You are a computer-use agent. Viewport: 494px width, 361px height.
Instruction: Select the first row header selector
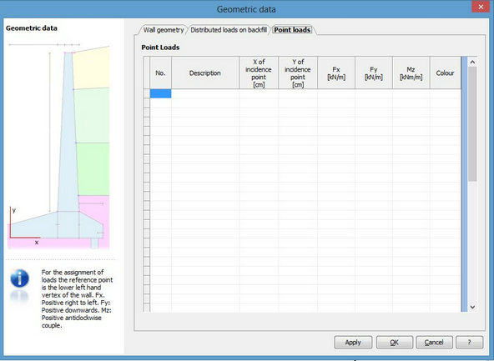[x=147, y=93]
